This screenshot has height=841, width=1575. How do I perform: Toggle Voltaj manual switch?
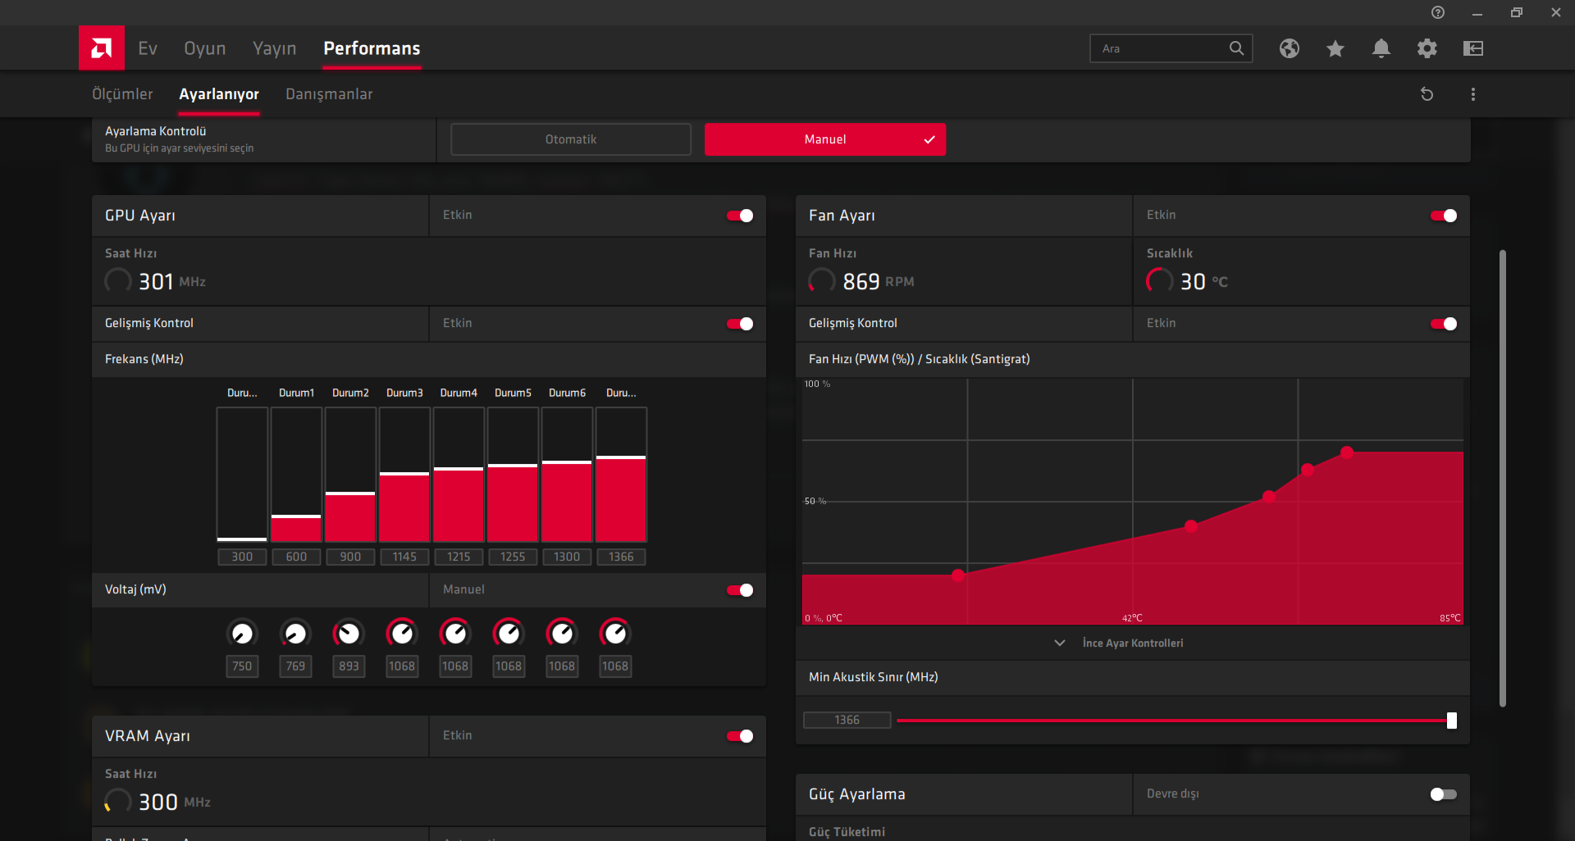[x=740, y=590]
